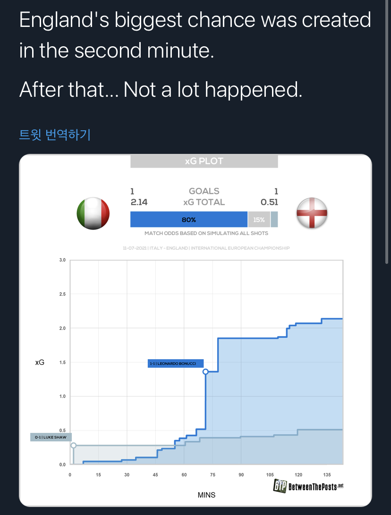The width and height of the screenshot is (391, 515).
Task: Click the 'MINS' axis label
Action: pyautogui.click(x=206, y=495)
